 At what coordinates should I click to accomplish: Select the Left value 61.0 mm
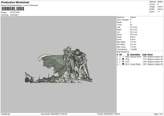134,27
